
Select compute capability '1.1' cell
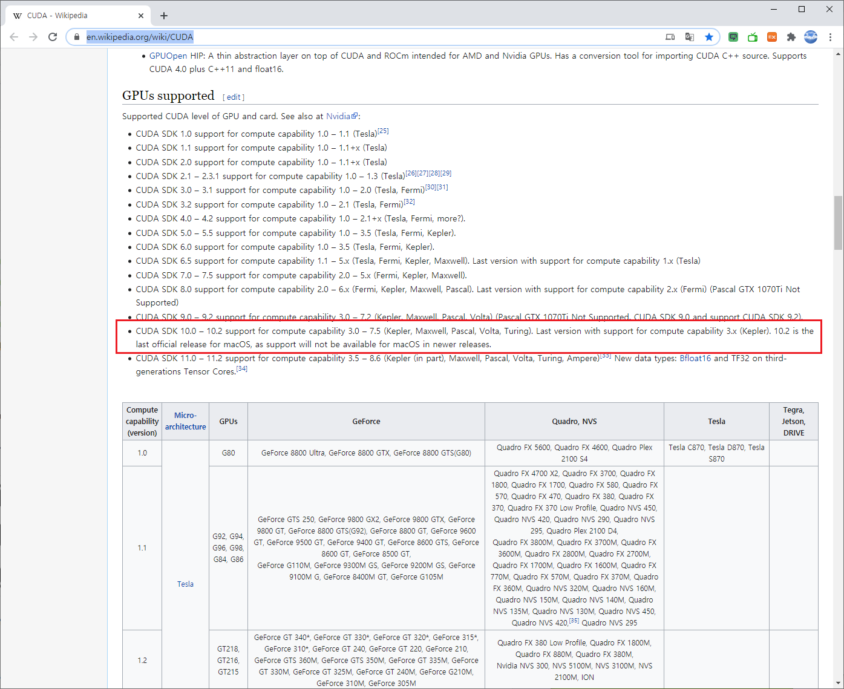coord(142,548)
